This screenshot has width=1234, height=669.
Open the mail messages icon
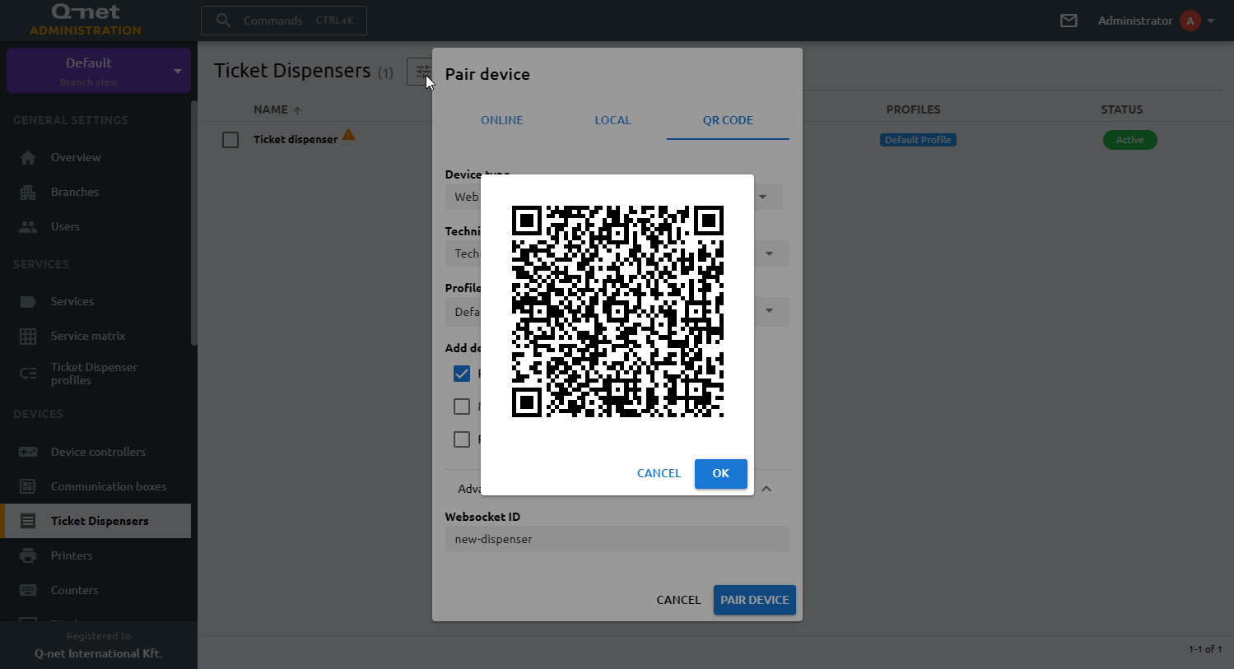(x=1069, y=21)
